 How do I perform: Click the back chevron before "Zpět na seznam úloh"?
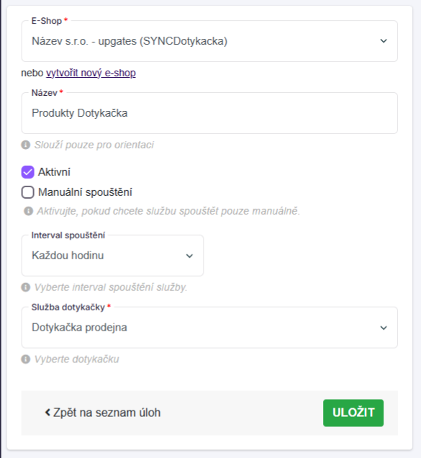(x=47, y=413)
